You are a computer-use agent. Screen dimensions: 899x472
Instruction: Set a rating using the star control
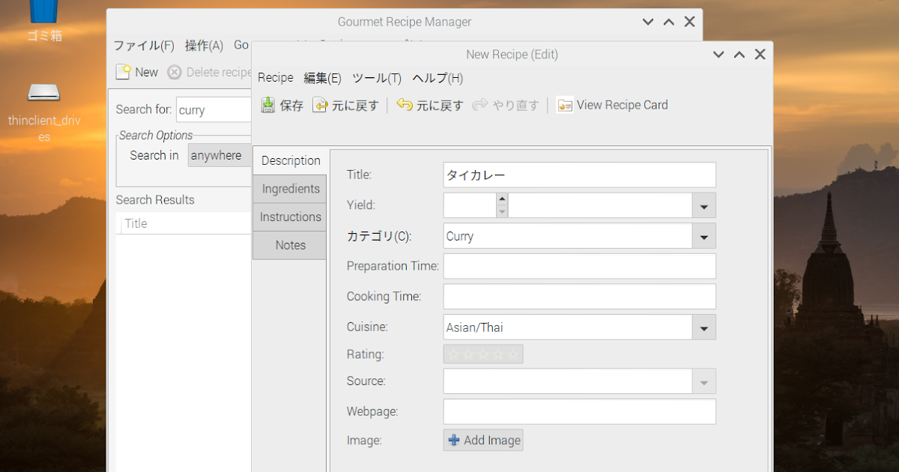click(483, 354)
